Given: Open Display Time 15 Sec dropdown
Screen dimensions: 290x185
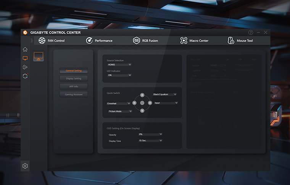Looking at the screenshot, I should (150, 140).
